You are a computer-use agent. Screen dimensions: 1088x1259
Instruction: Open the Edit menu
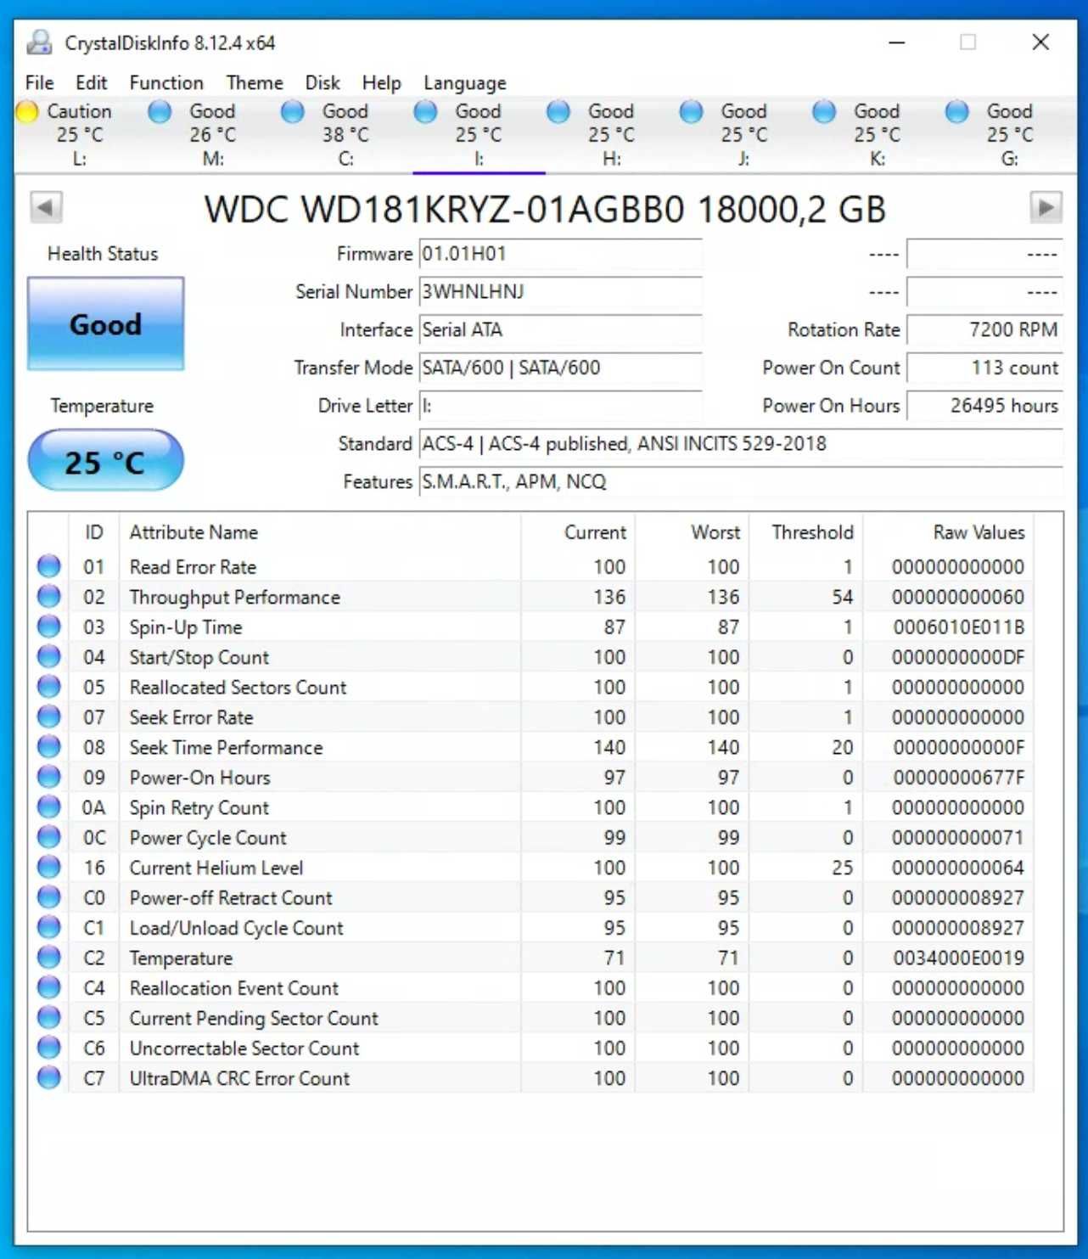tap(91, 82)
